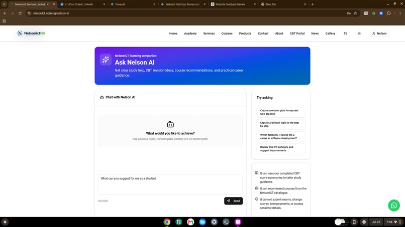Open the Contact menu item
This screenshot has width=405, height=227.
click(x=263, y=34)
